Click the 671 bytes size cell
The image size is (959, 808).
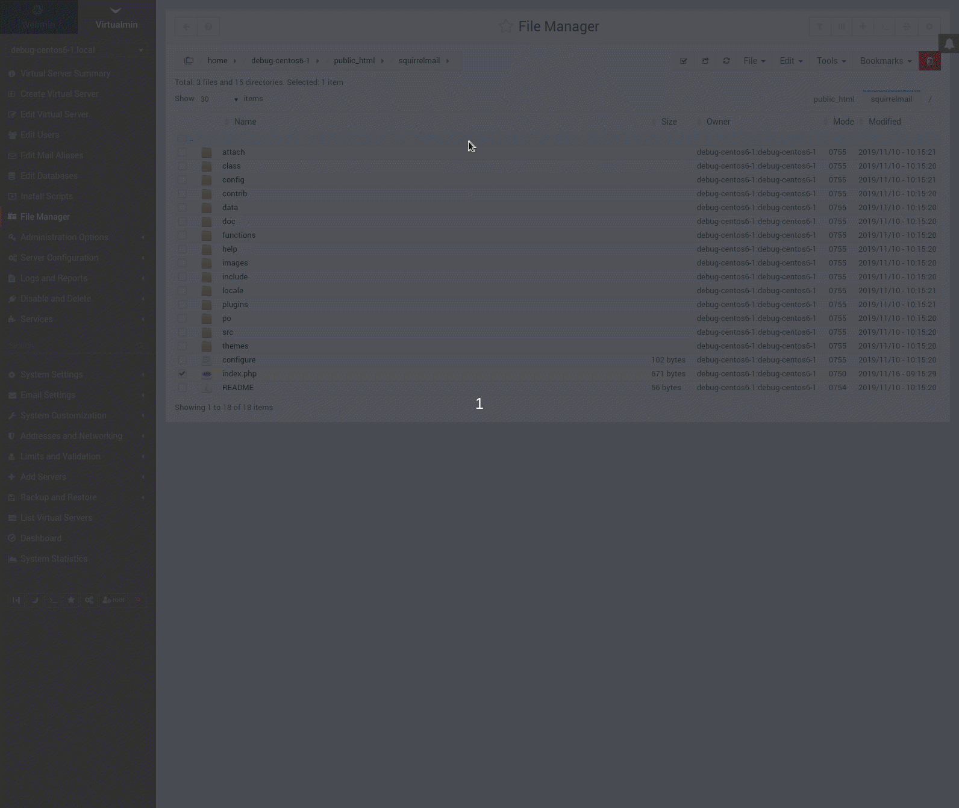coord(668,374)
